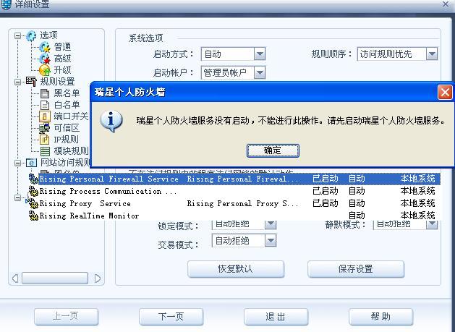
Task: Click the 保存设置 button
Action: 356,269
